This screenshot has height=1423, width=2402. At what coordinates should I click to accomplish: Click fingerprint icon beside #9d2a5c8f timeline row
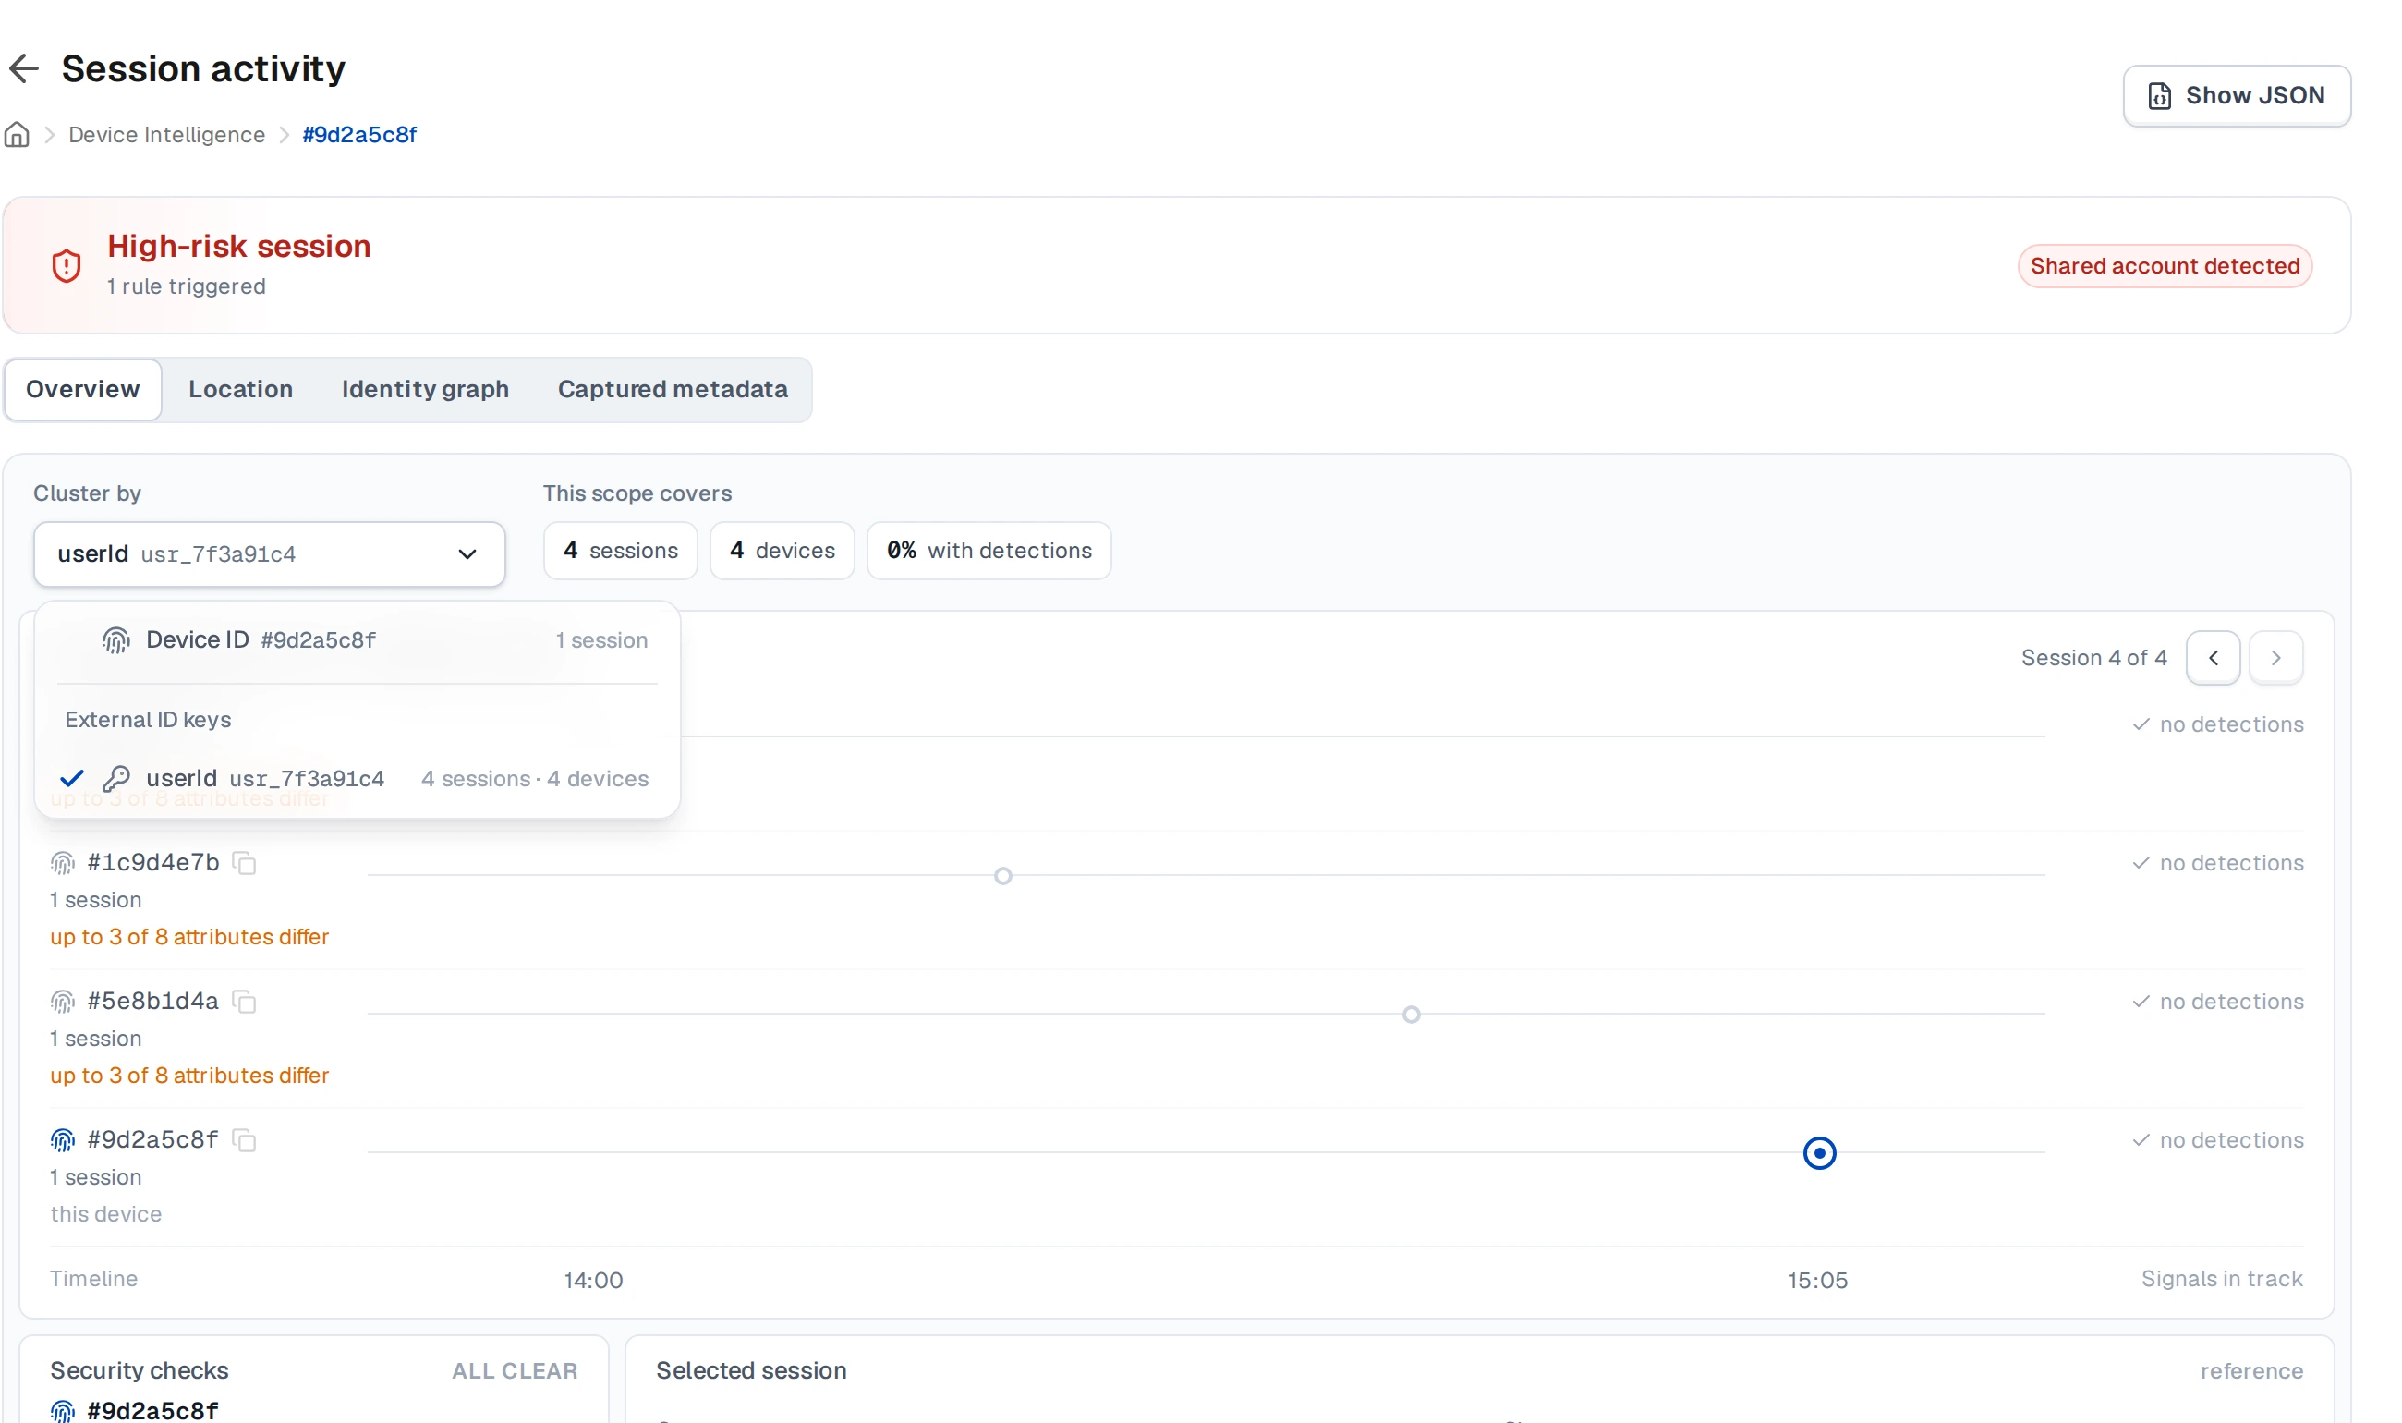click(62, 1140)
